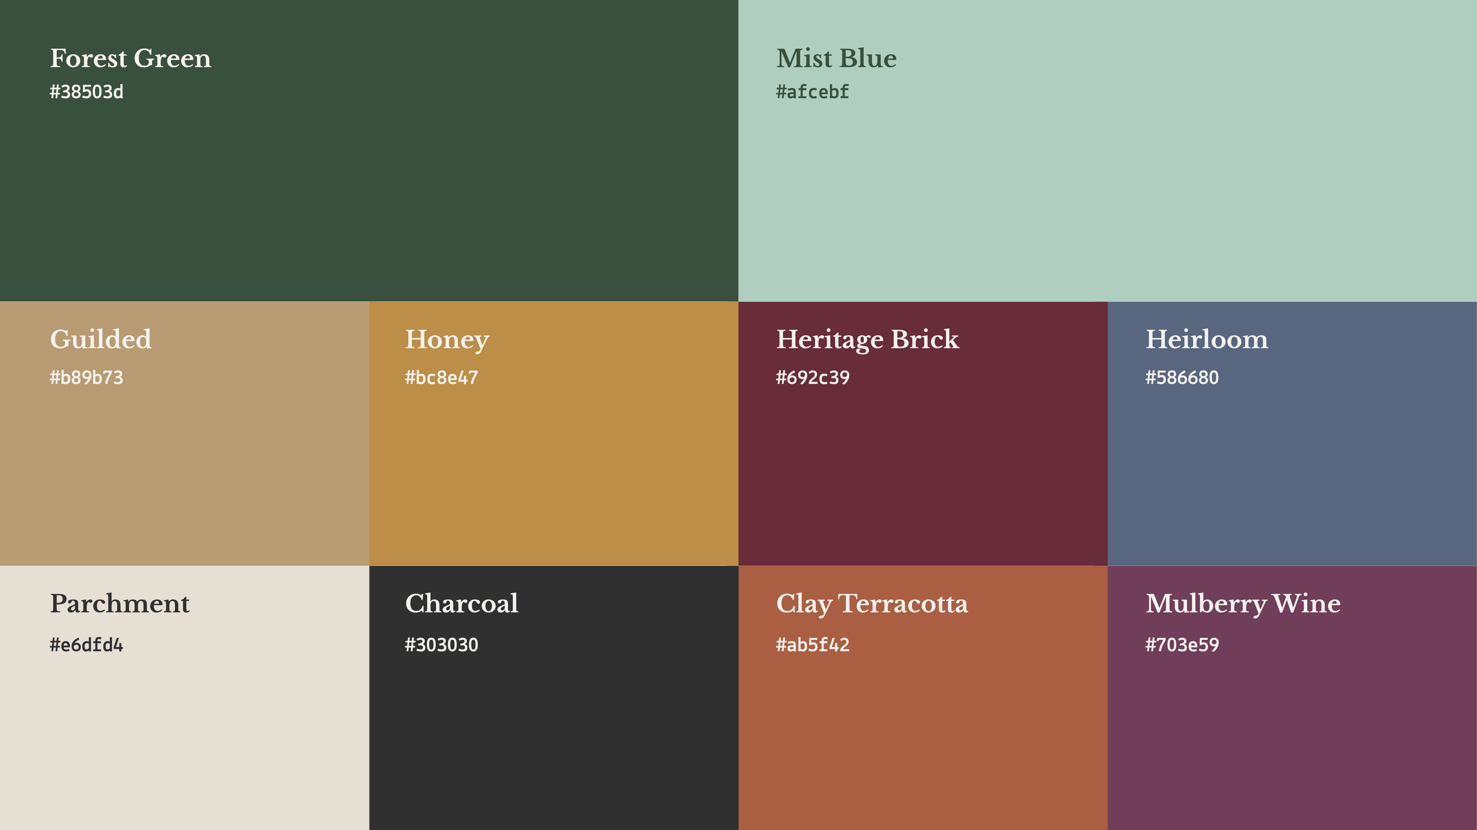The image size is (1477, 830).
Task: Click the #afcebf hex label
Action: 812,92
